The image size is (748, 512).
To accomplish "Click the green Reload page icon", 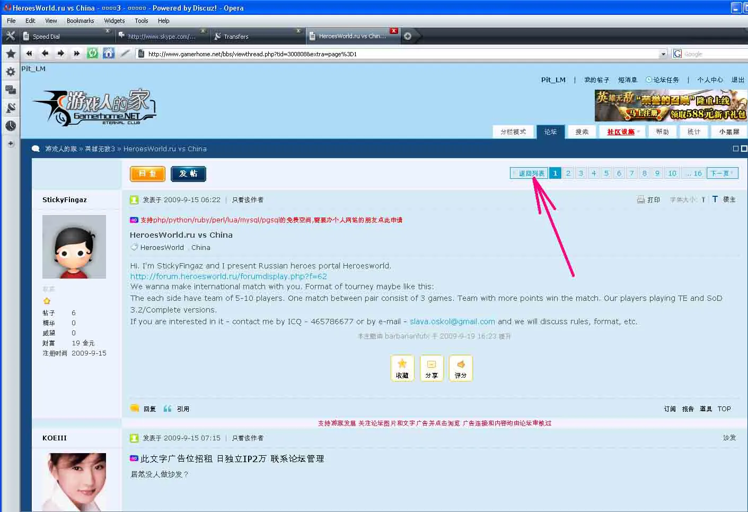I will (93, 53).
